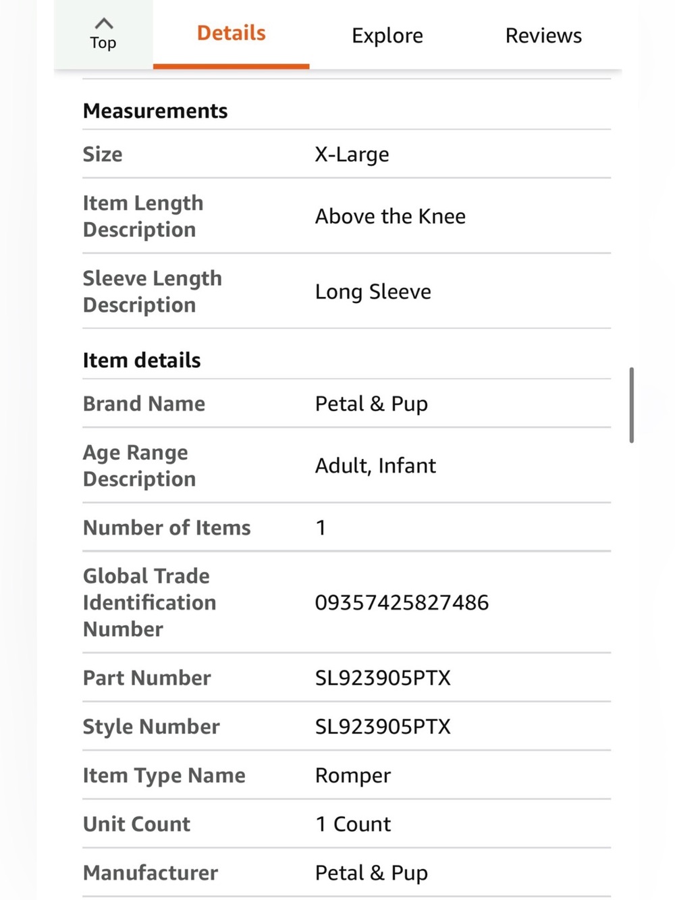Click the Adult, Infant age range value
The image size is (675, 900).
tap(375, 466)
